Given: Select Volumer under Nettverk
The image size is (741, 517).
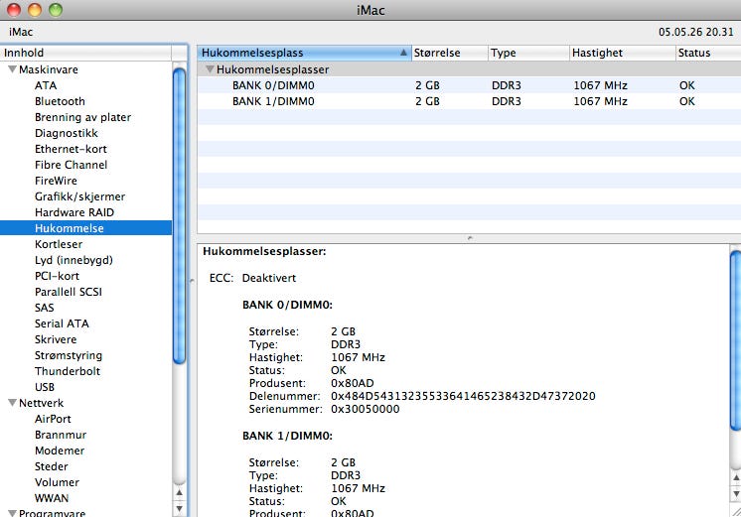Looking at the screenshot, I should (x=57, y=482).
